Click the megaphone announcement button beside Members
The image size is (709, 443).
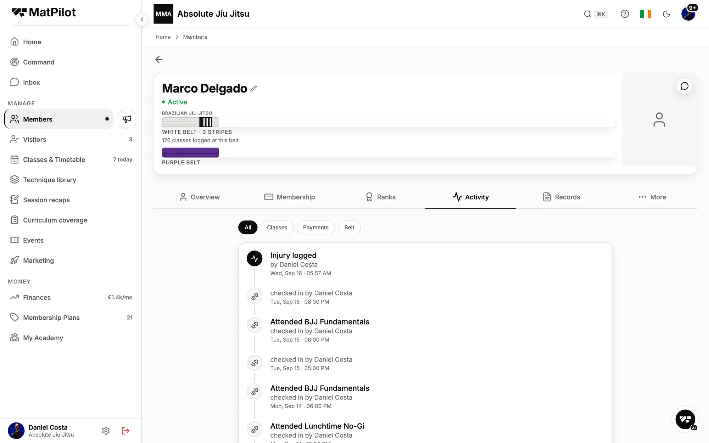127,119
